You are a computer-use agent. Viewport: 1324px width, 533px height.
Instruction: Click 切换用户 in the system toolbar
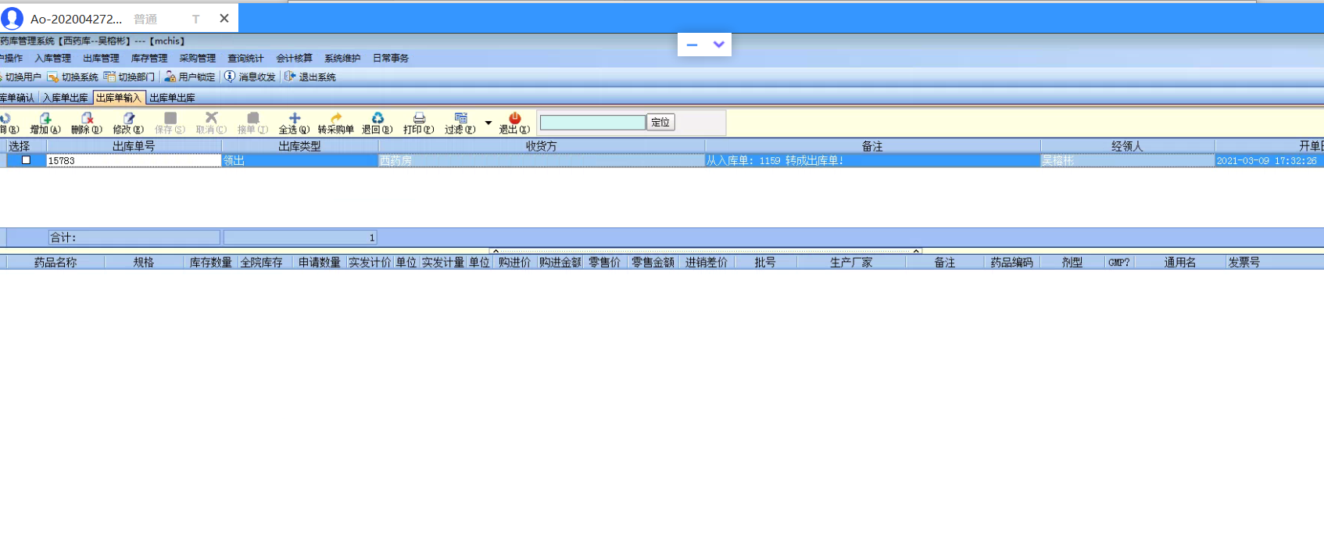20,77
